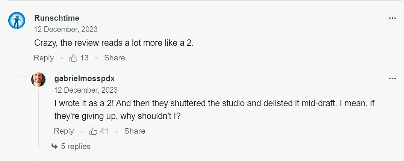Click the 12 December date on Runschtime's comment

pos(66,29)
